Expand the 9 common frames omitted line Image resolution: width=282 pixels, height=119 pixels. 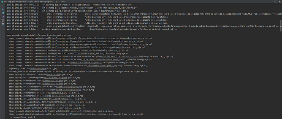point(22,117)
